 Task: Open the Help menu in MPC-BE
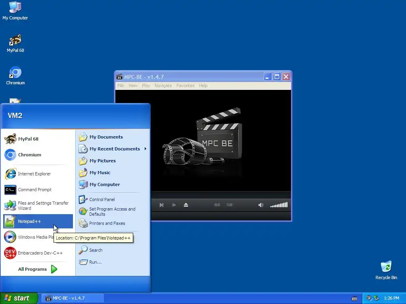[x=203, y=85]
